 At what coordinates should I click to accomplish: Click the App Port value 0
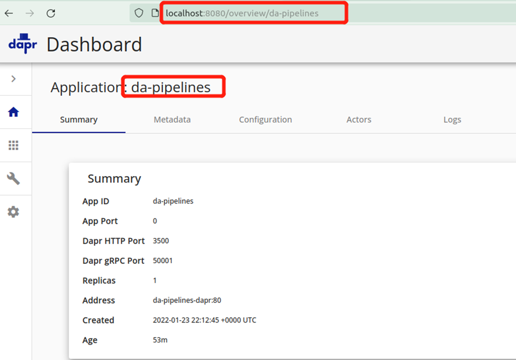(155, 221)
